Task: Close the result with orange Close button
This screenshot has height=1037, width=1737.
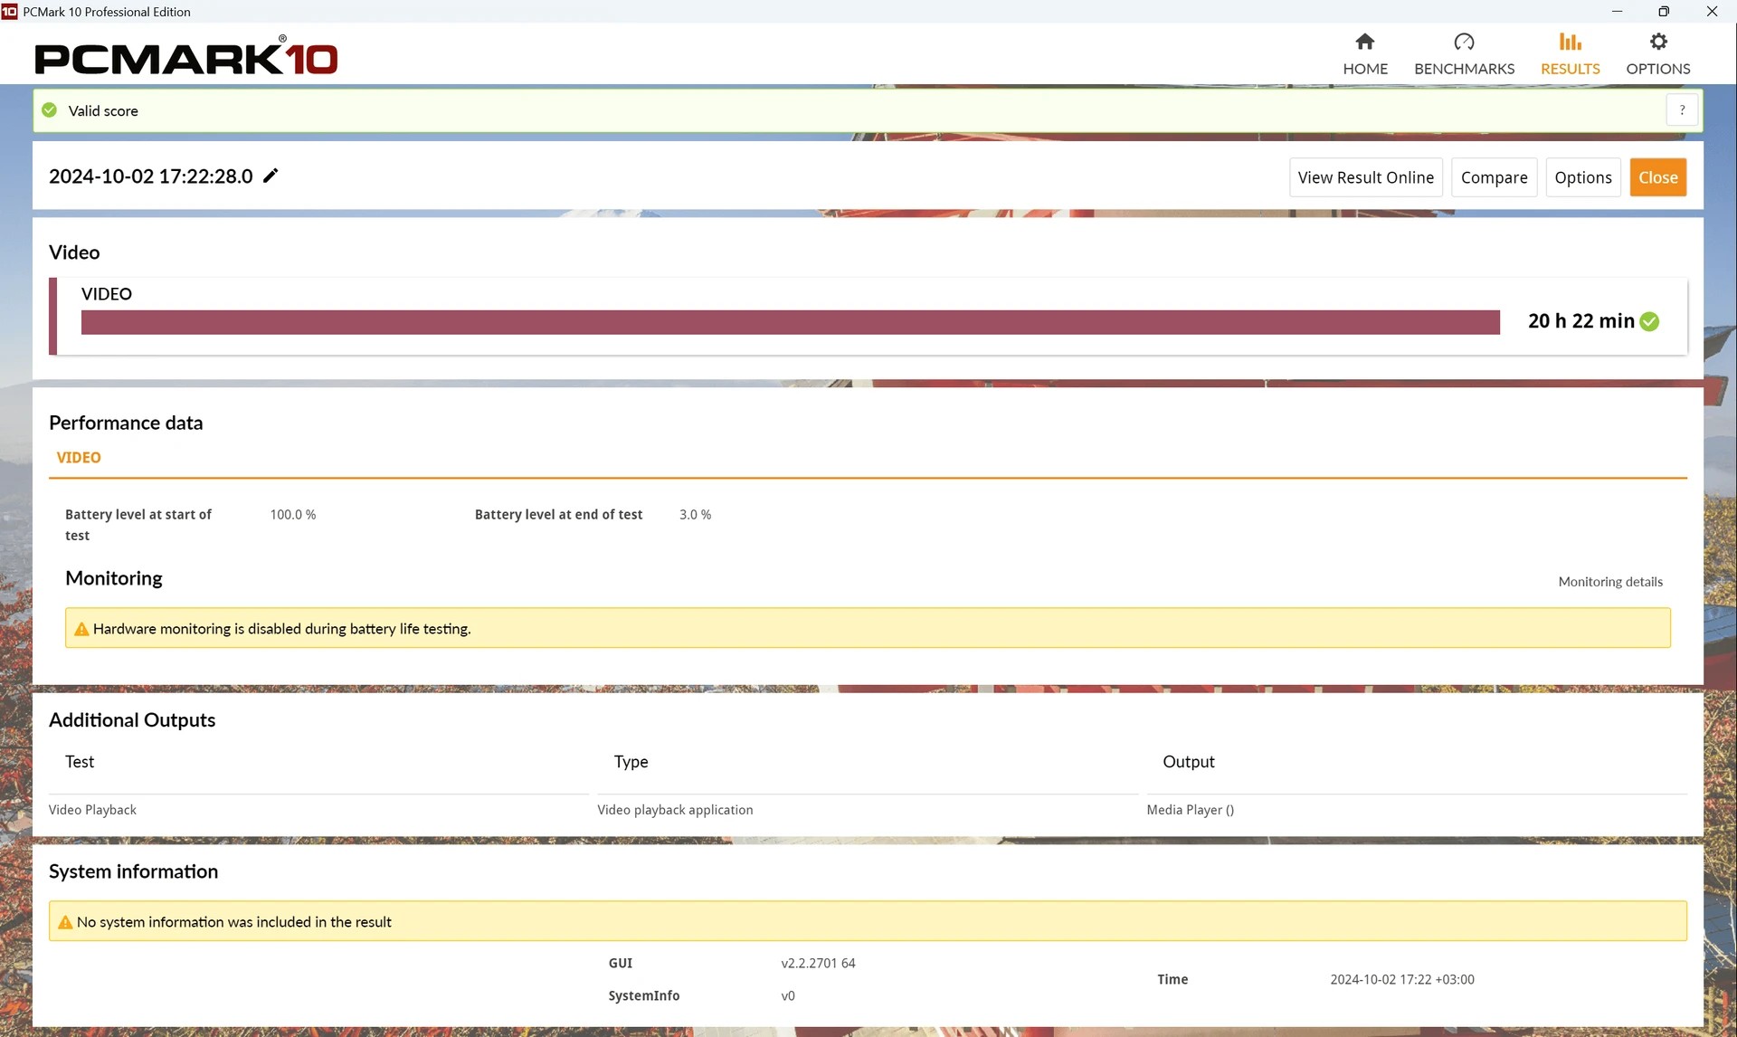Action: pyautogui.click(x=1657, y=177)
